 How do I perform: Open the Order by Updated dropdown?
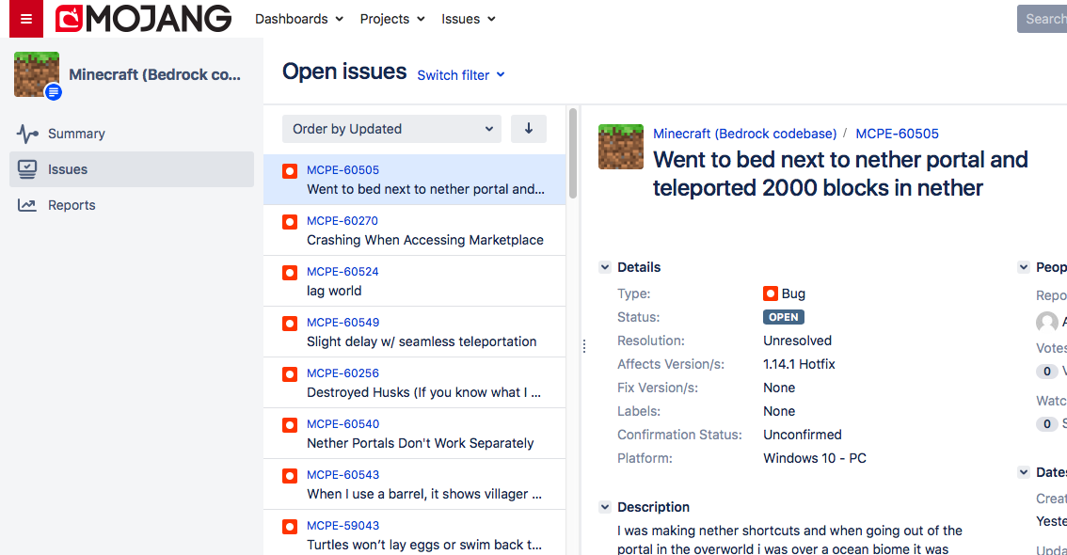pos(395,129)
